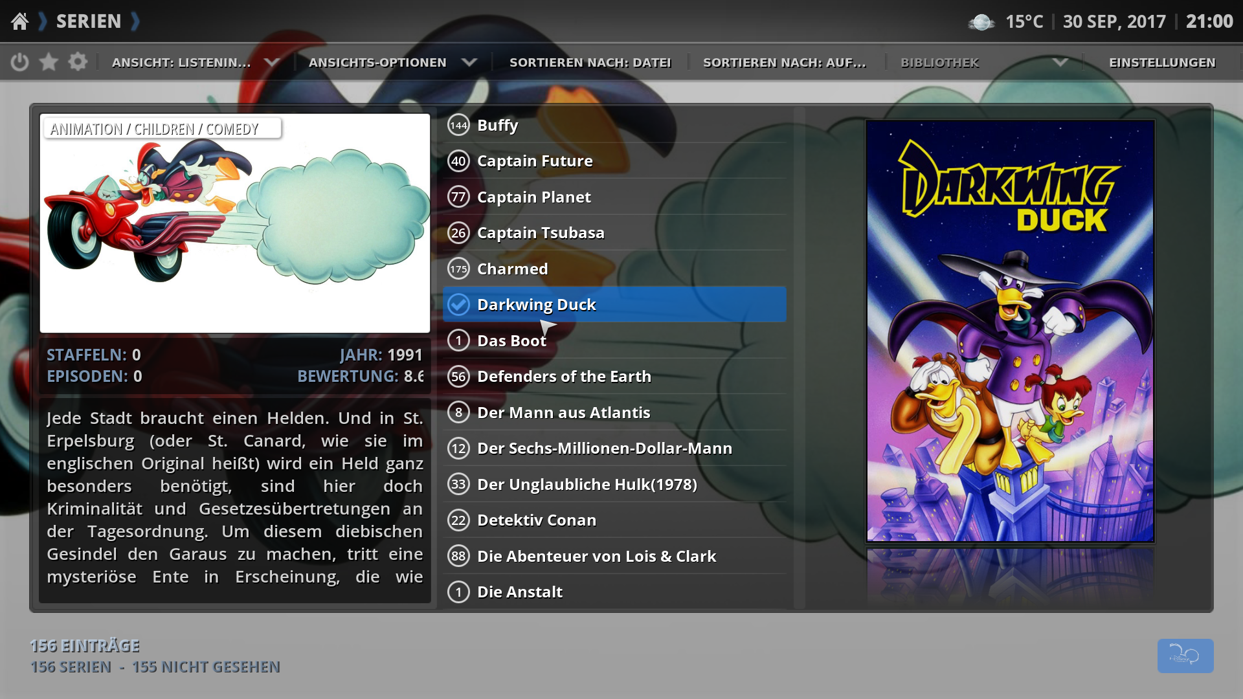Screen dimensions: 1243x699
Task: Select Die Abenteuer von Lois & Clark
Action: (x=614, y=556)
